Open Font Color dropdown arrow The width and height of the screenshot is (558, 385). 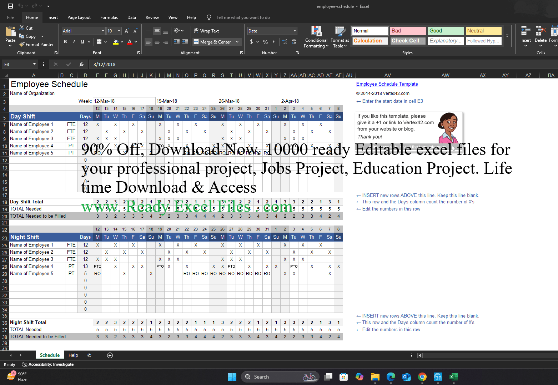click(136, 42)
